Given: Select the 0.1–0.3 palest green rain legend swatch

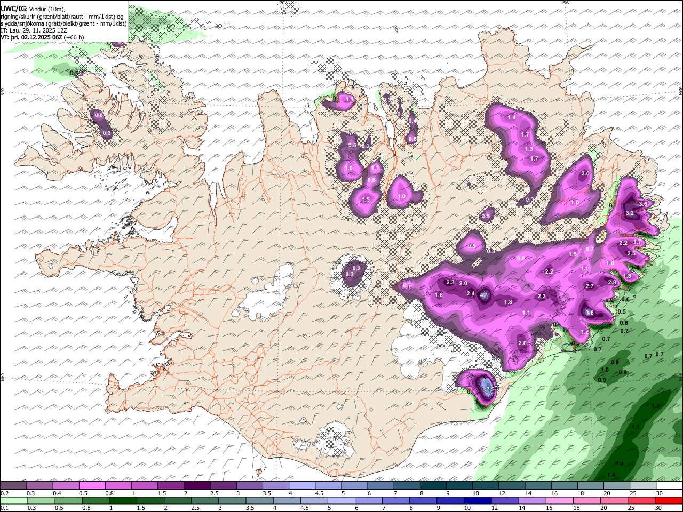Looking at the screenshot, I should coord(13,501).
